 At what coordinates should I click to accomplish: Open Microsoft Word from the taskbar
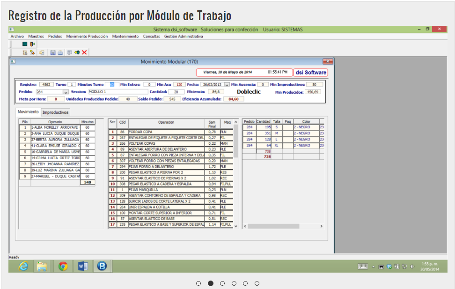pos(83,266)
